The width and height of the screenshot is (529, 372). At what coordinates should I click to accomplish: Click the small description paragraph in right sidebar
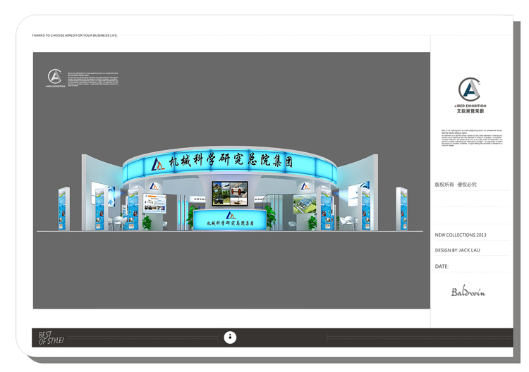tap(471, 137)
